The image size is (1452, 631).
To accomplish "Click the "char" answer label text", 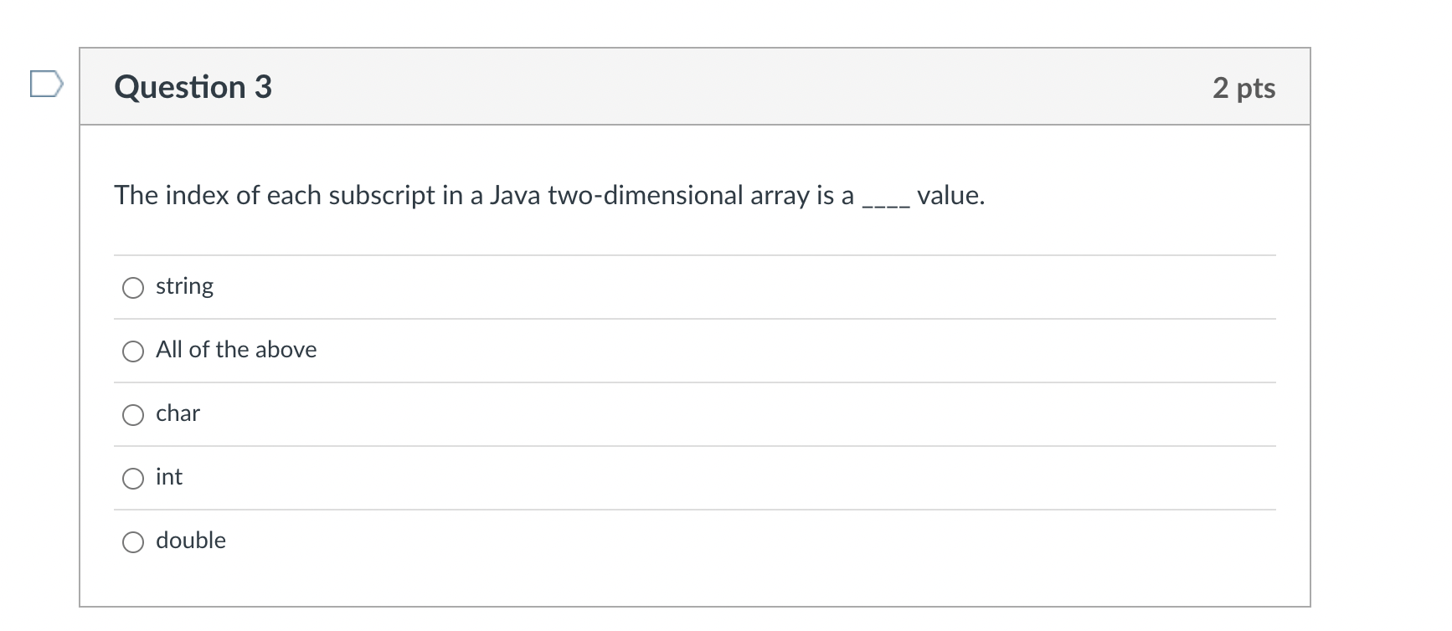I will [x=178, y=413].
